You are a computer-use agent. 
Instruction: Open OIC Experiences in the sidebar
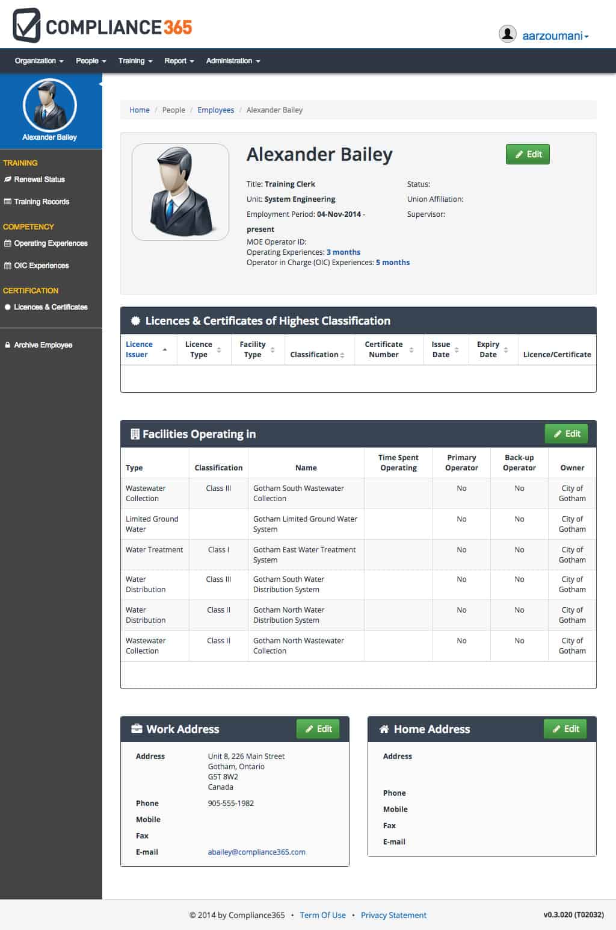tap(41, 266)
